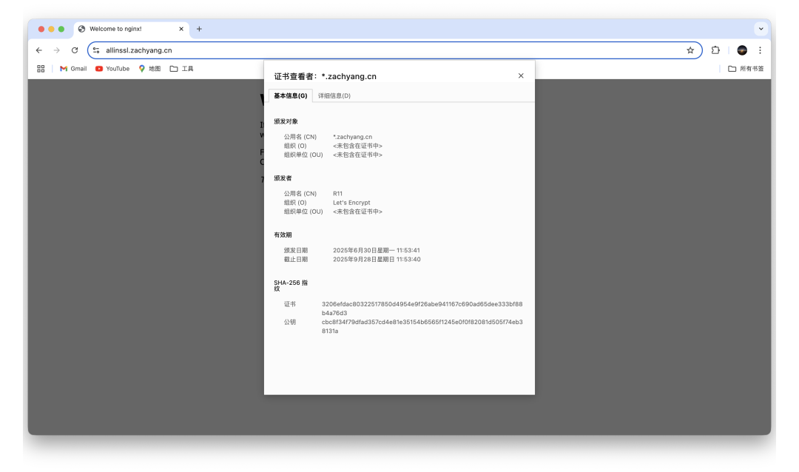The width and height of the screenshot is (799, 472).
Task: Select the 基本信息(G) tab
Action: click(291, 95)
